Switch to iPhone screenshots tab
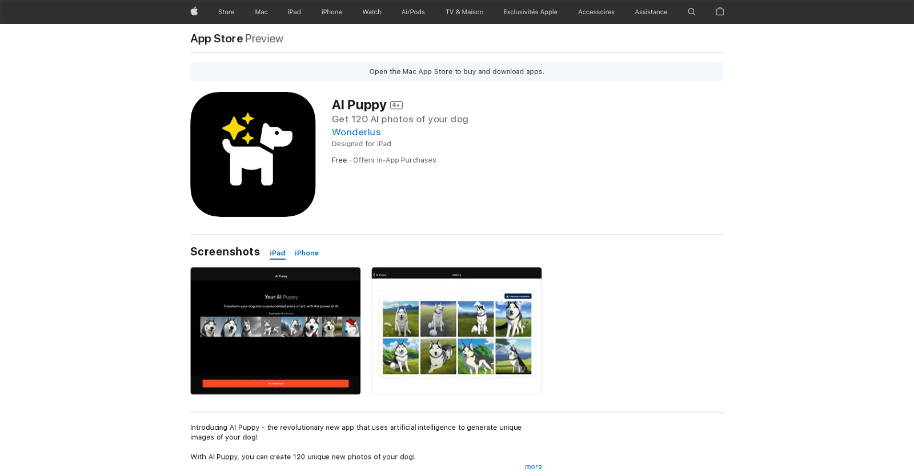This screenshot has width=914, height=476. tap(307, 253)
